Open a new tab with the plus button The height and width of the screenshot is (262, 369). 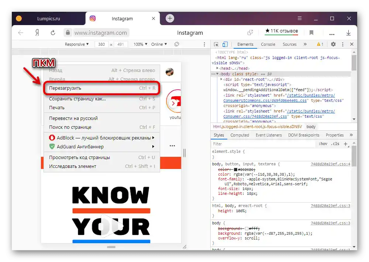click(170, 18)
